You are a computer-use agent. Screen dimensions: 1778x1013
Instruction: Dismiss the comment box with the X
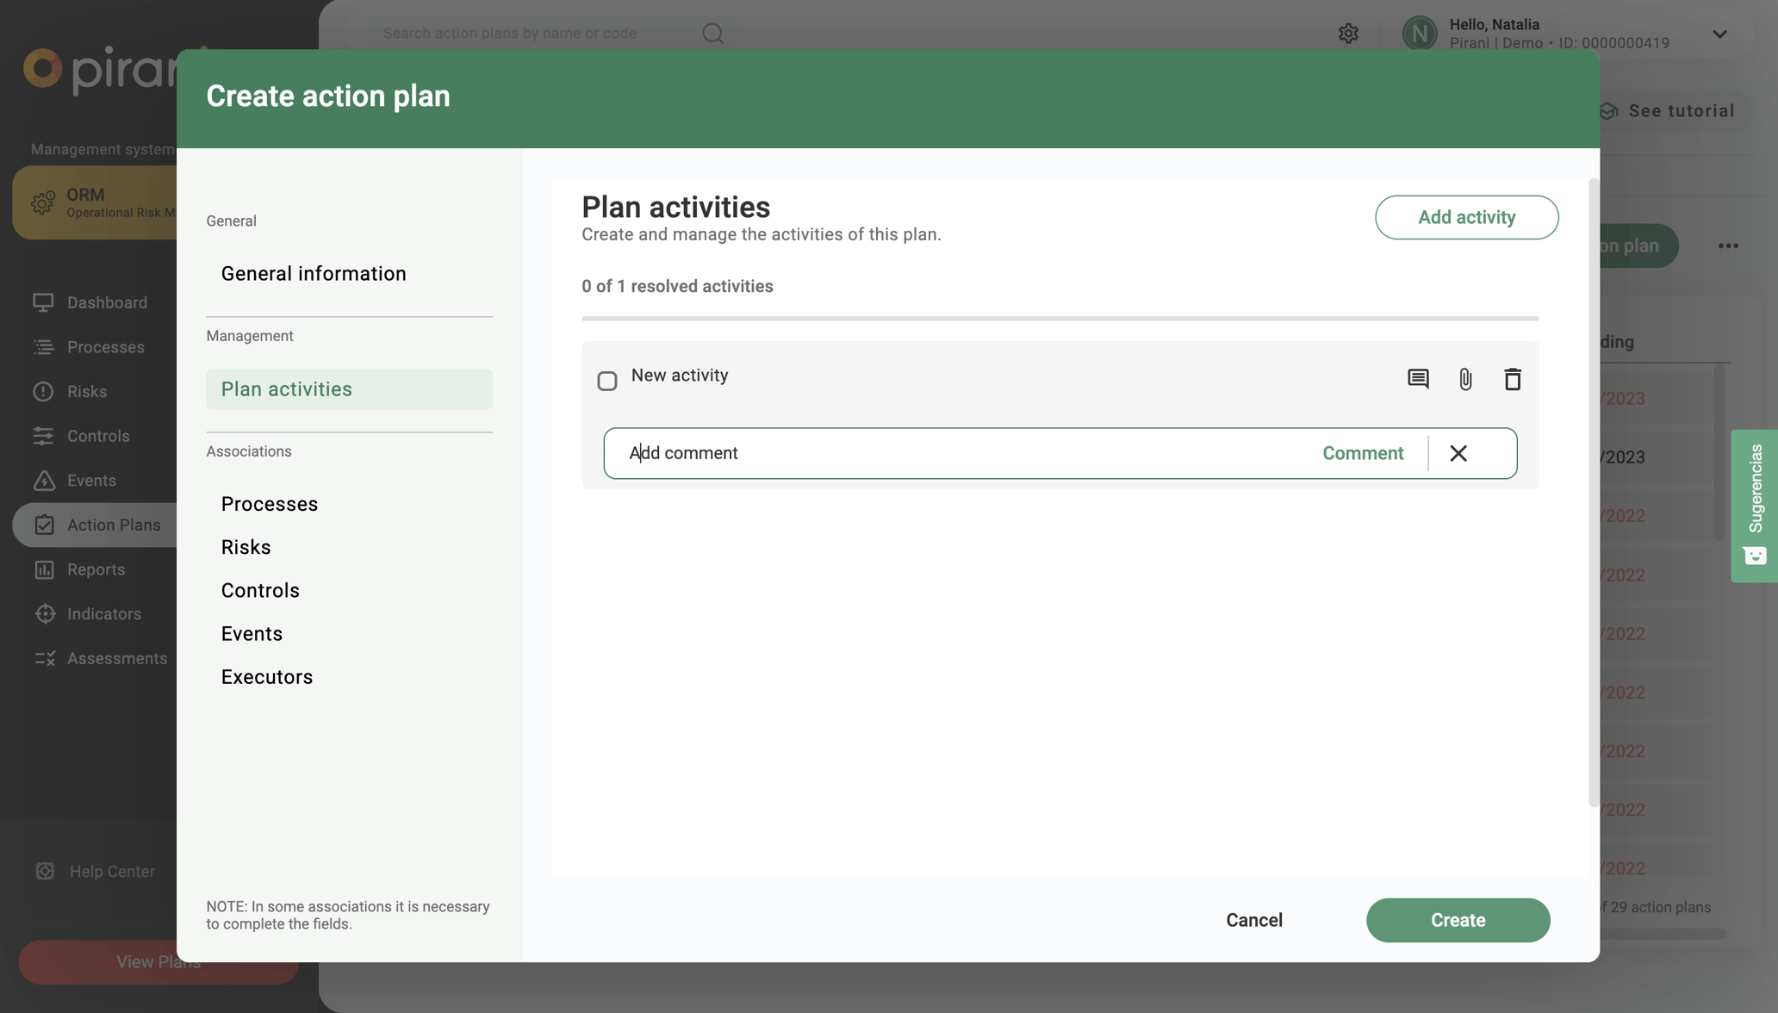[1458, 452]
